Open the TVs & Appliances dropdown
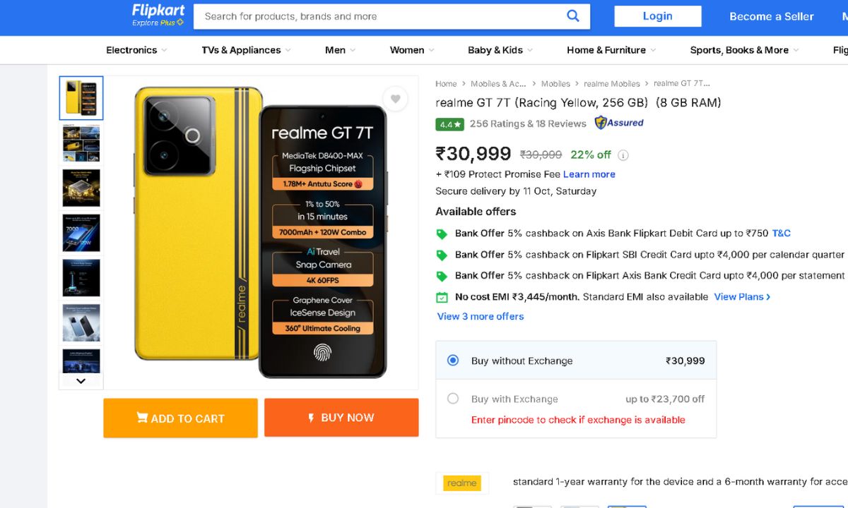The image size is (848, 508). (246, 50)
